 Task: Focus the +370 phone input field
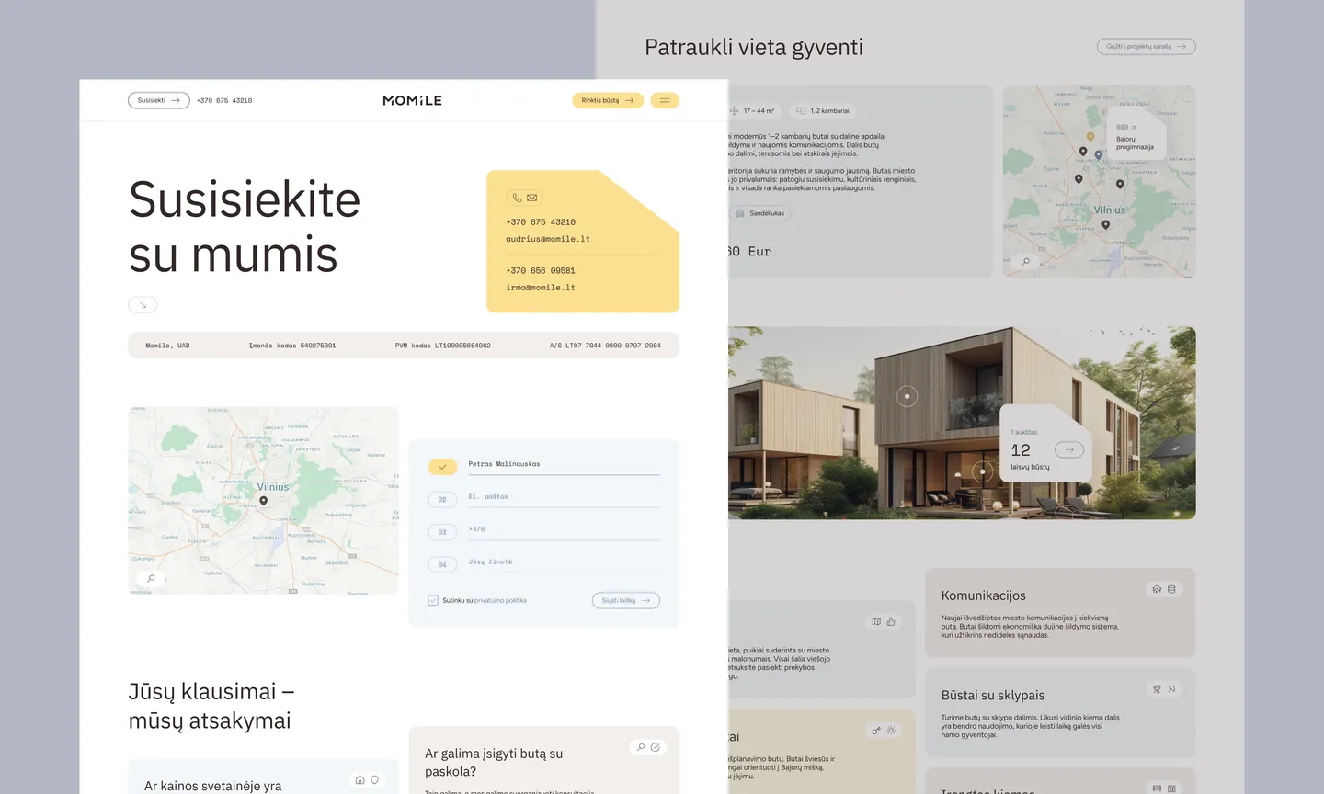click(x=564, y=530)
